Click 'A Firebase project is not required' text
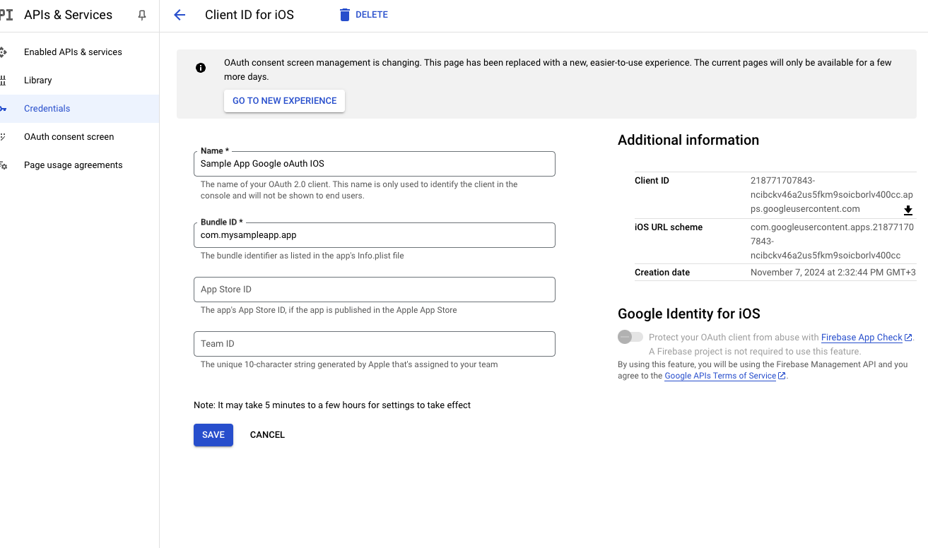 tap(755, 351)
